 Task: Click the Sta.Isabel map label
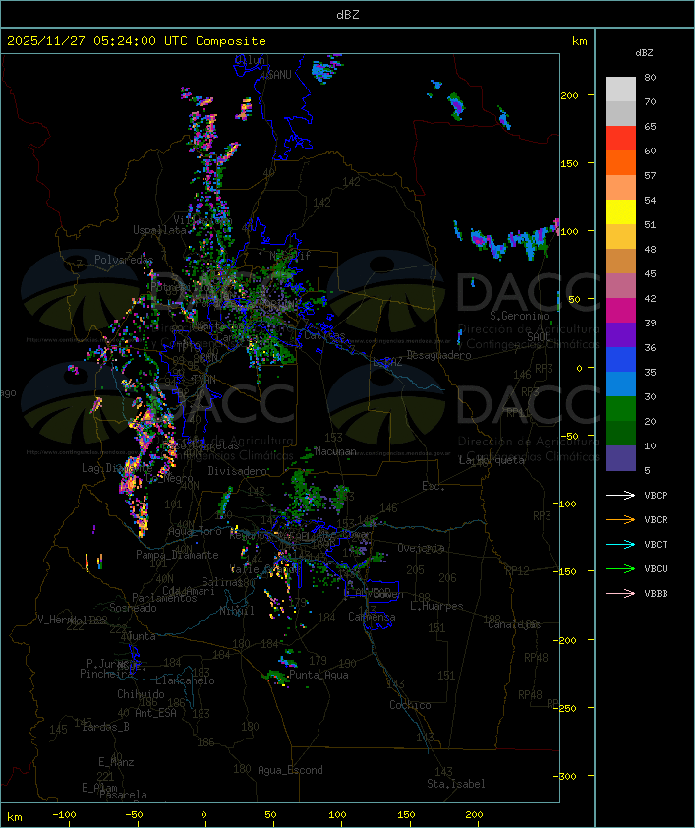[x=455, y=784]
